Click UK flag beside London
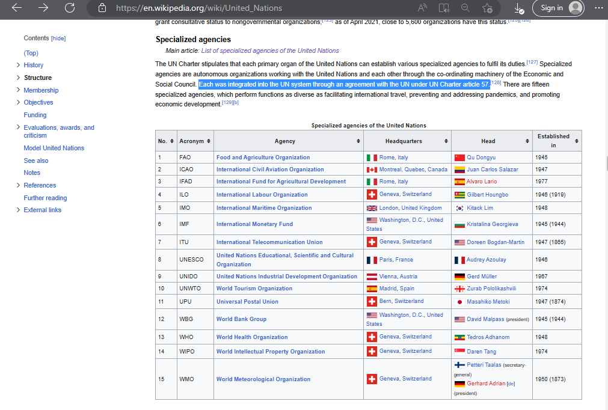The height and width of the screenshot is (410, 608). click(x=372, y=208)
